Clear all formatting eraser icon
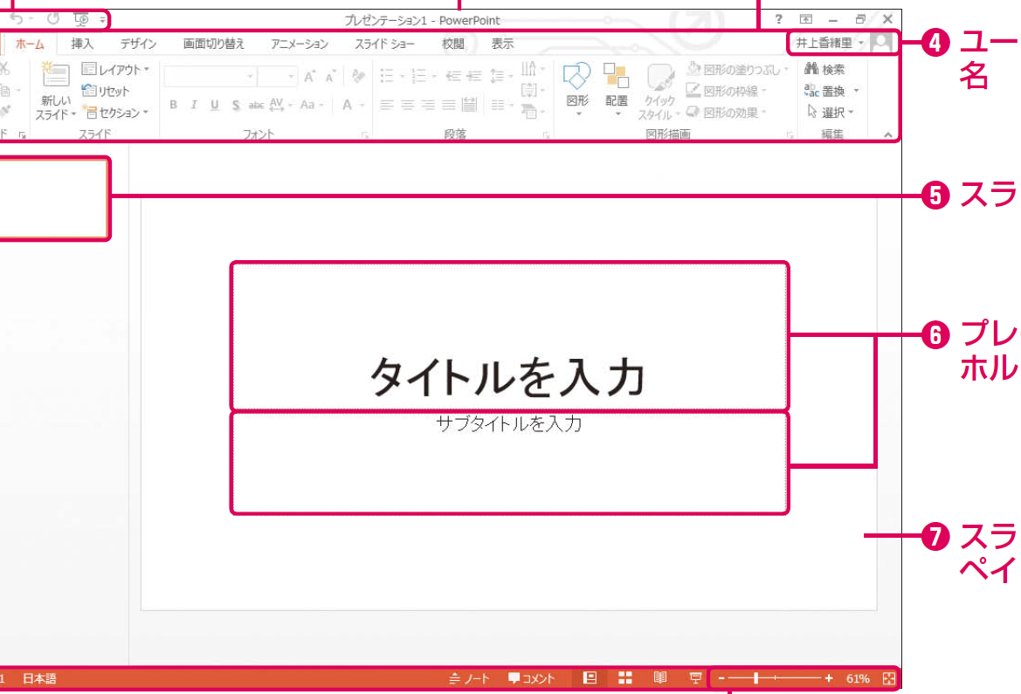This screenshot has height=694, width=1021. point(358,76)
